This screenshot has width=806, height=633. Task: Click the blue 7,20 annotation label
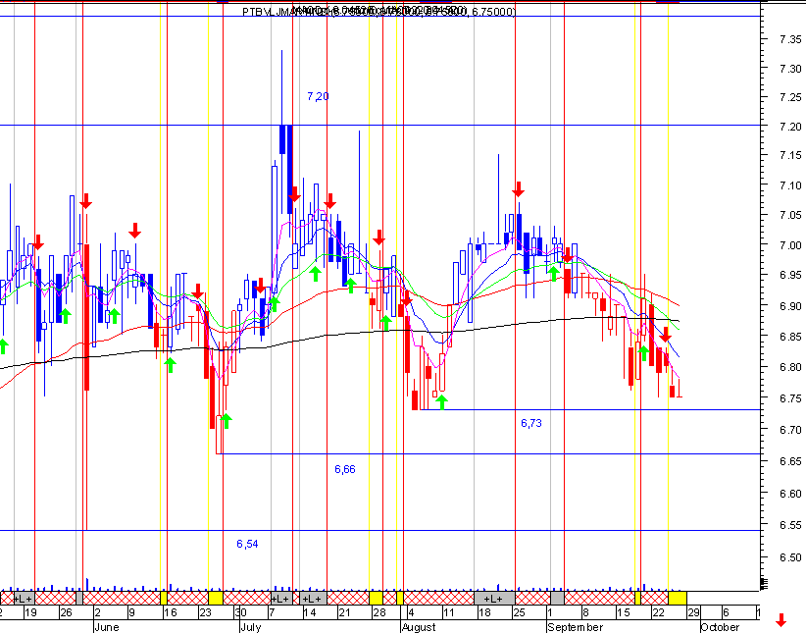(318, 96)
